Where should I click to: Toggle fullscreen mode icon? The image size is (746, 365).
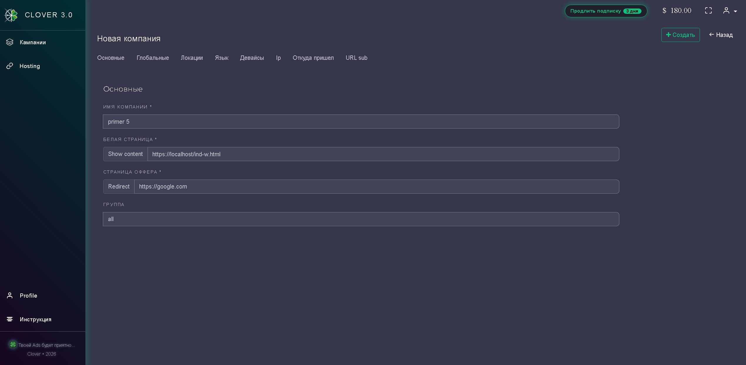click(x=708, y=11)
